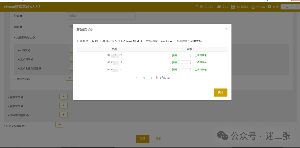
Task: Click ckman管理平台 v2.2.7 title
Action: coord(22,7)
